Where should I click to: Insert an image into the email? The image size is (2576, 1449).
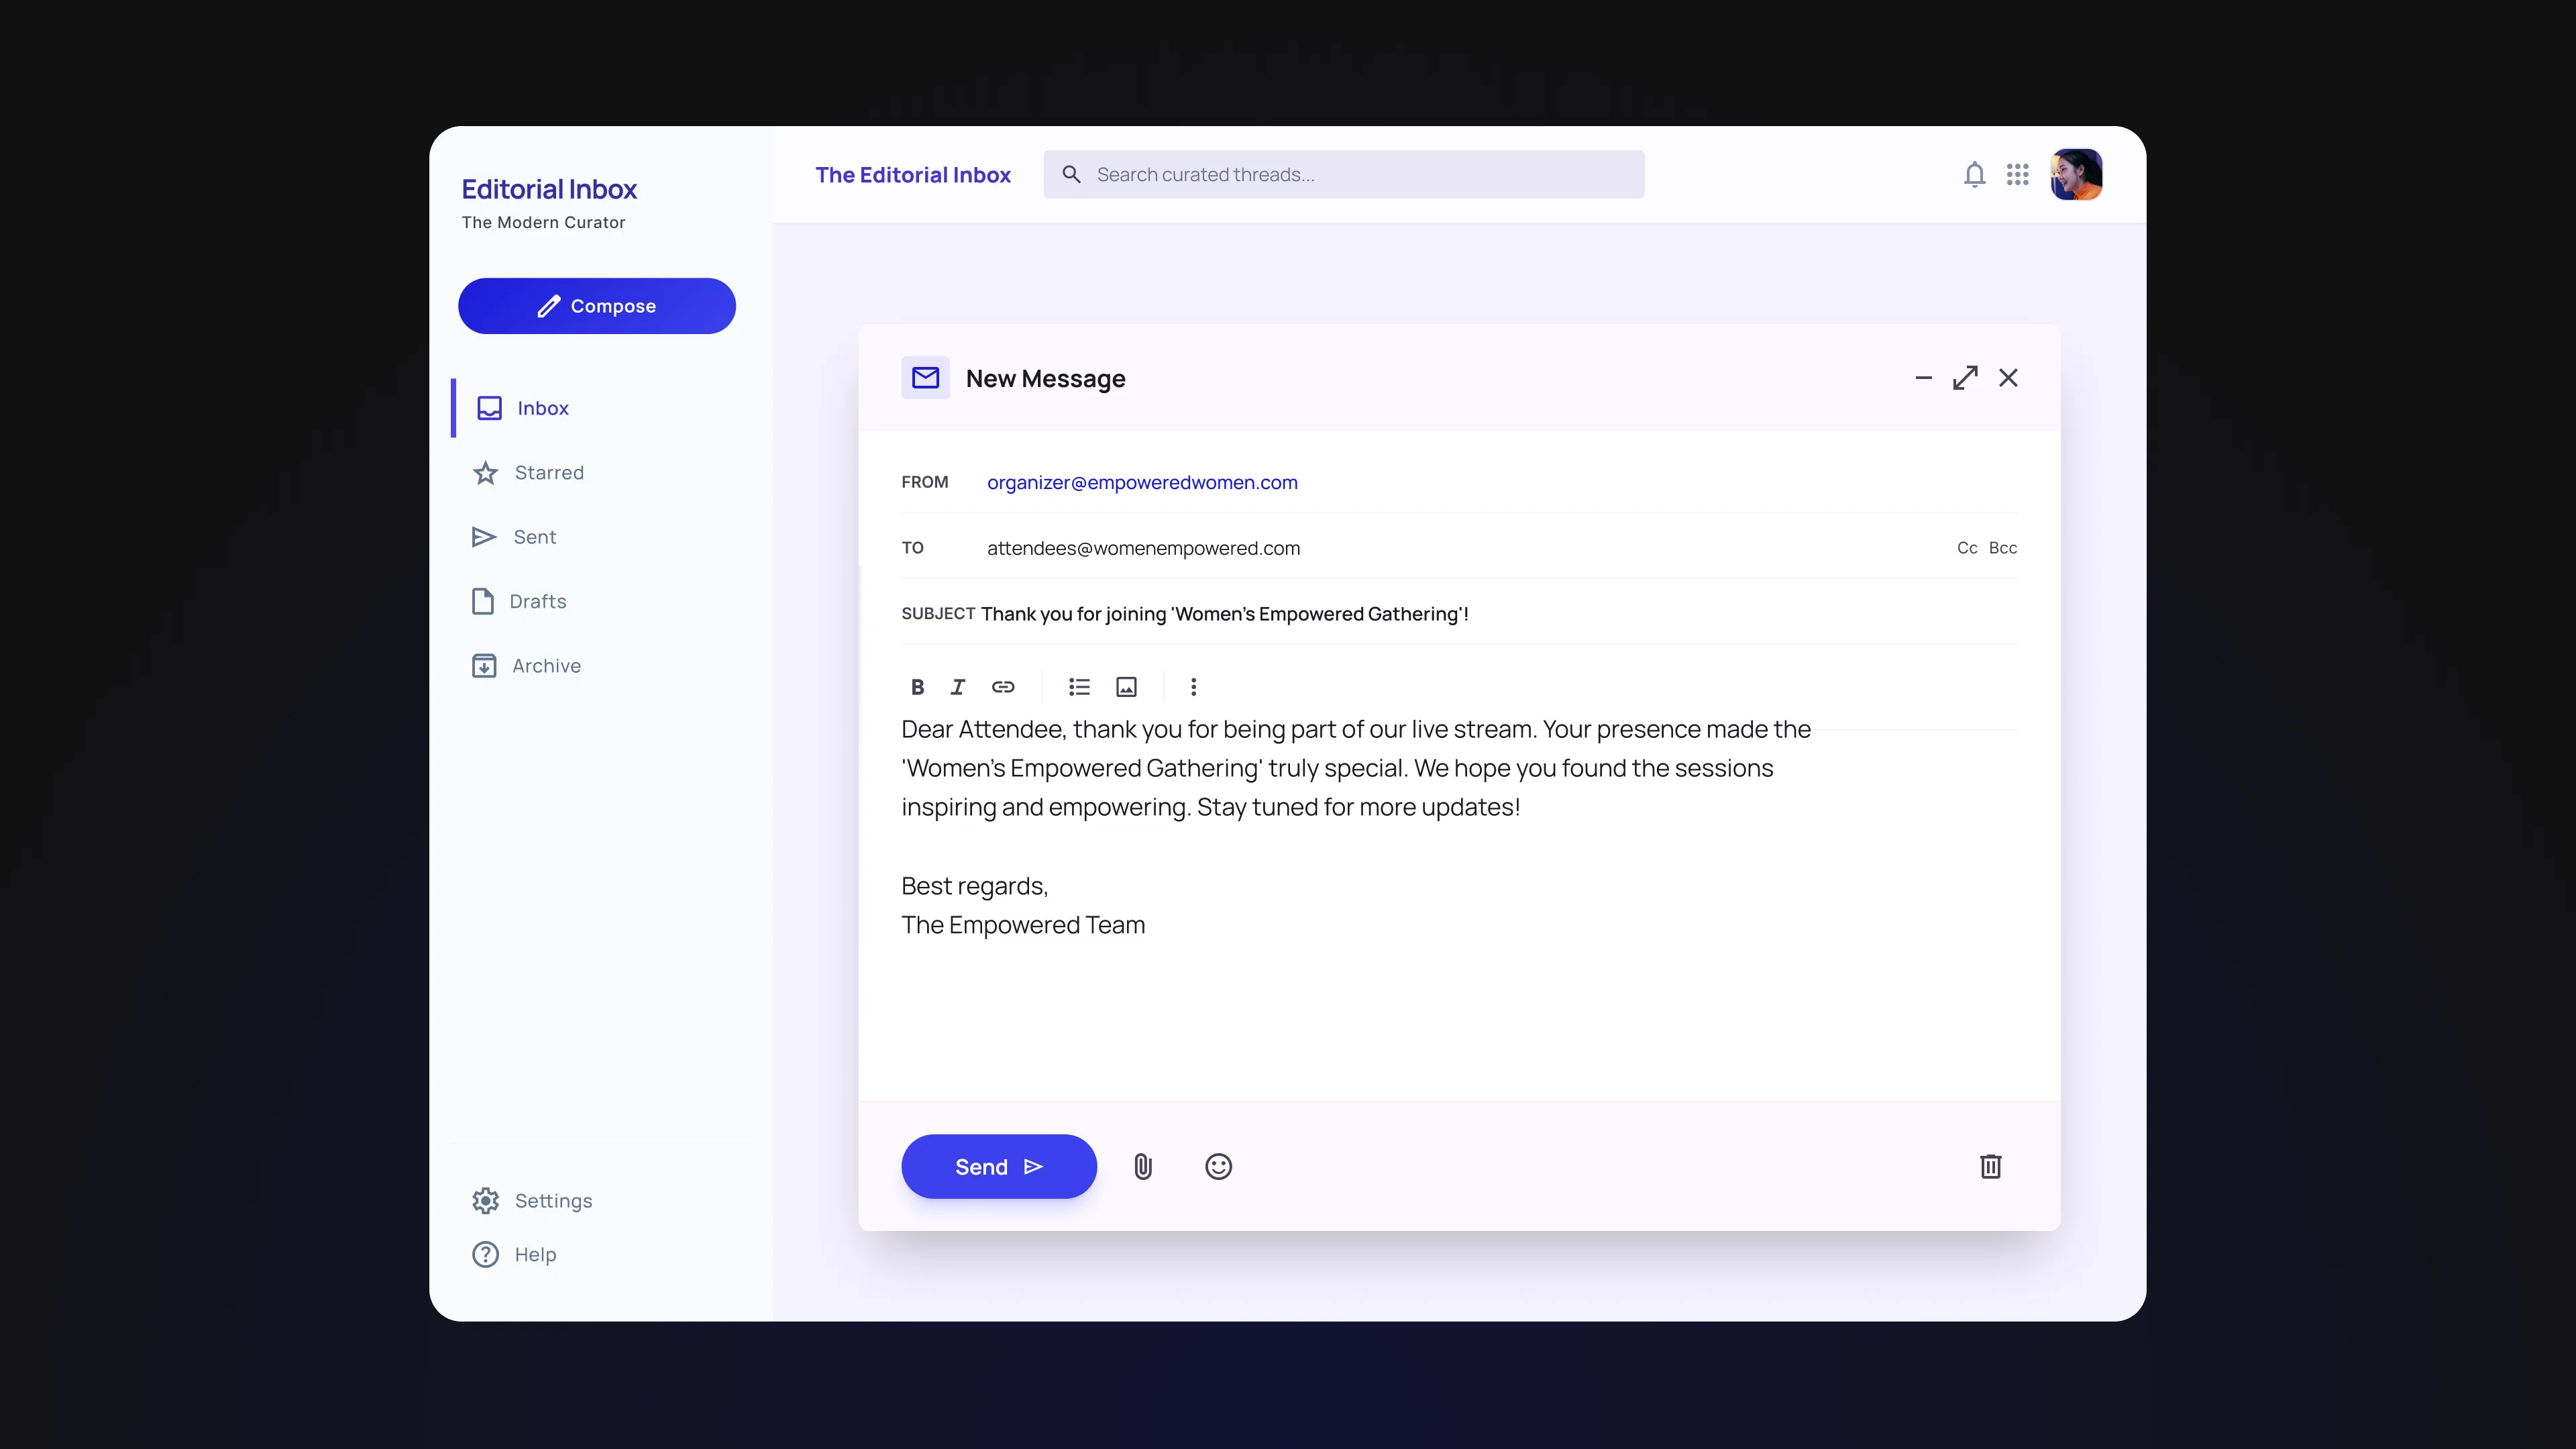click(x=1126, y=687)
